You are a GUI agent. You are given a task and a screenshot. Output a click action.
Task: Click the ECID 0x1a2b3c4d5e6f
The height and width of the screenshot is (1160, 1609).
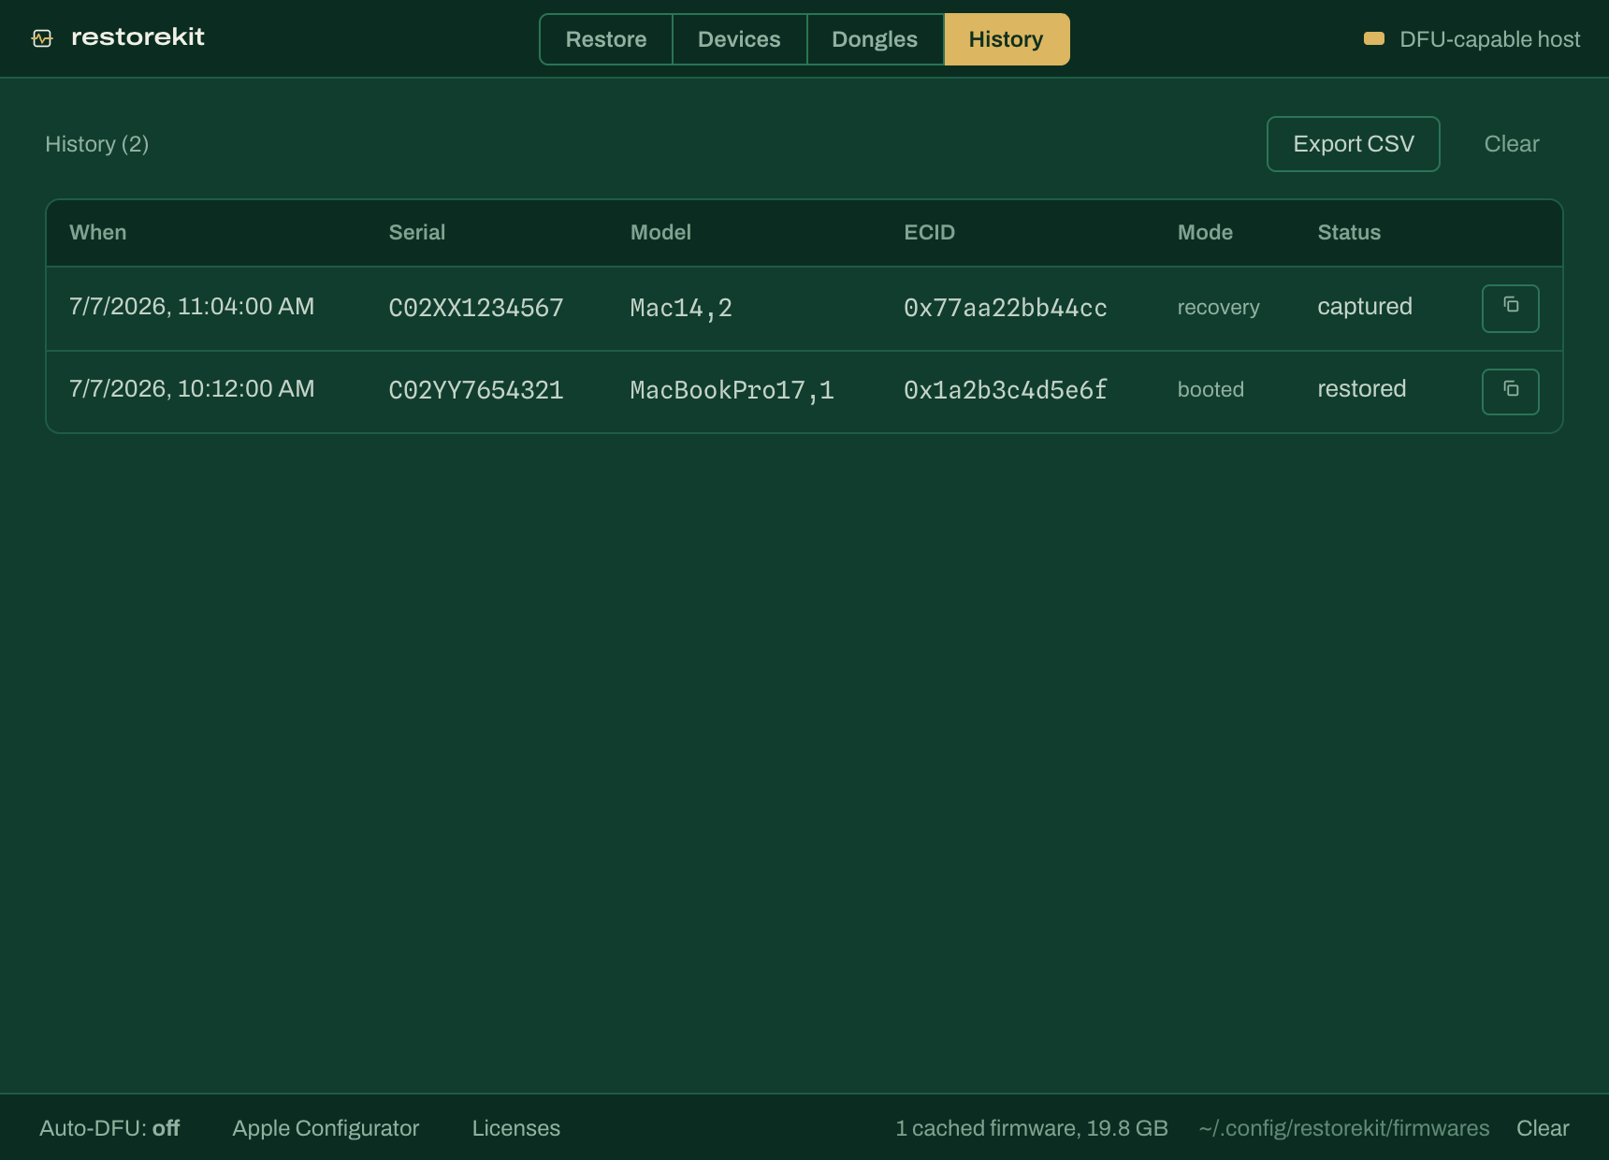(1006, 391)
